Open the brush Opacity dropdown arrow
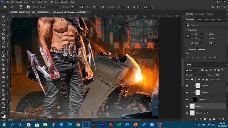 click(77, 7)
